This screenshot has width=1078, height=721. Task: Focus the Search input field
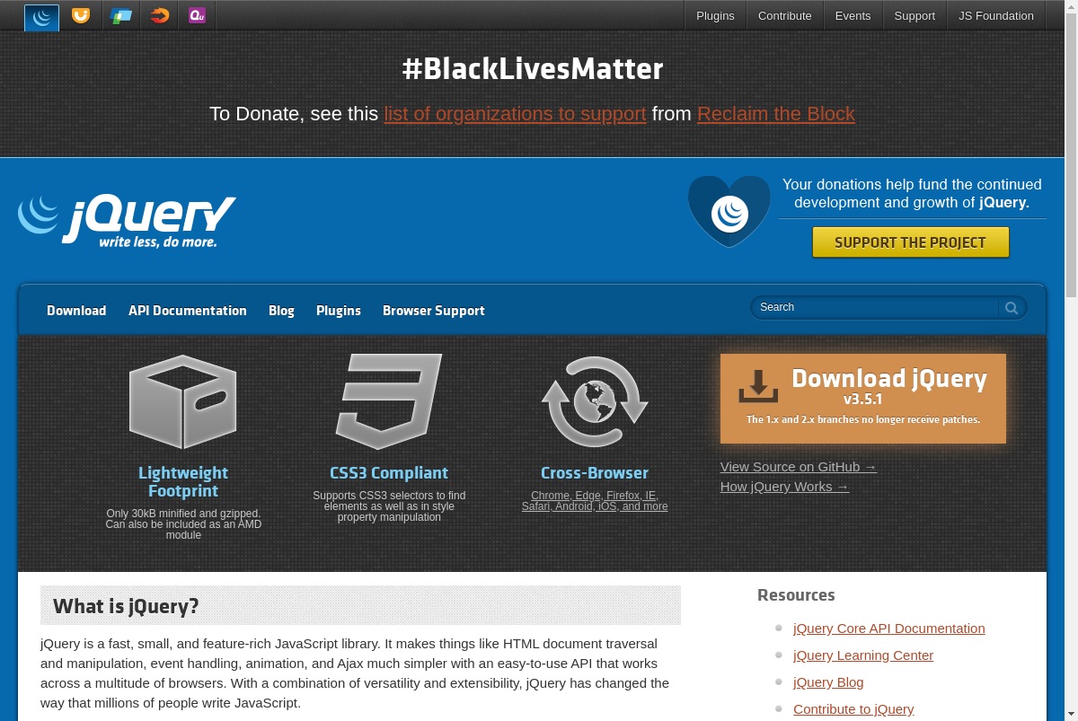coord(876,307)
